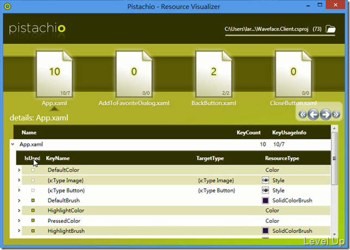
Task: Toggle IsUsed checkbox for PressedColor
Action: [x=33, y=221]
